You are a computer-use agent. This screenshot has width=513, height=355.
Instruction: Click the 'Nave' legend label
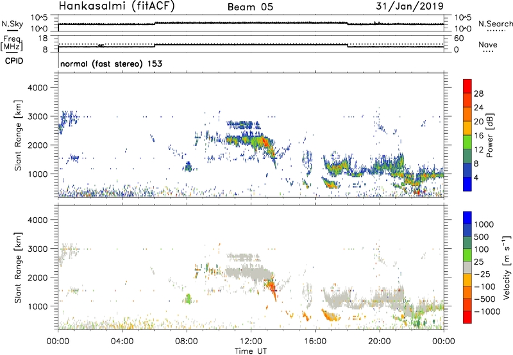point(488,44)
